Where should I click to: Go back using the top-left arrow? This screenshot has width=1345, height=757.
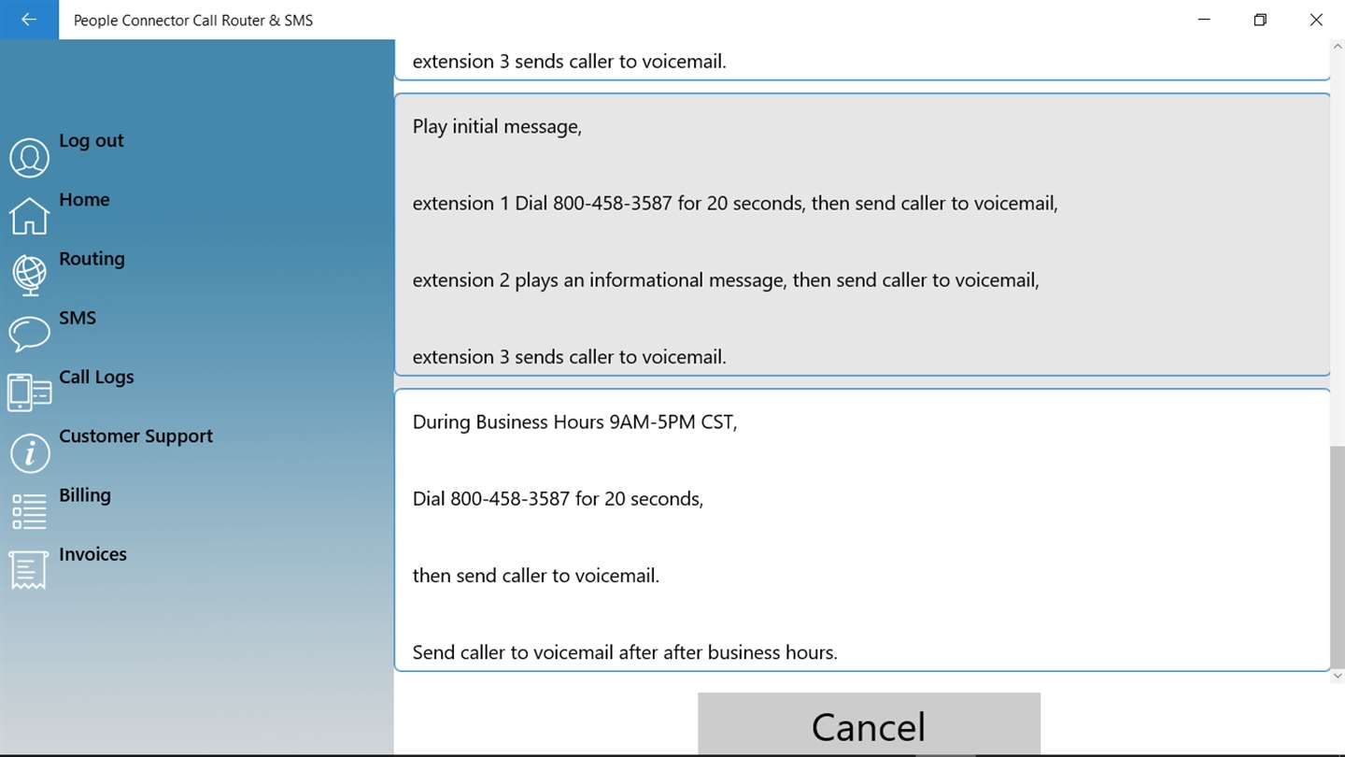click(29, 20)
